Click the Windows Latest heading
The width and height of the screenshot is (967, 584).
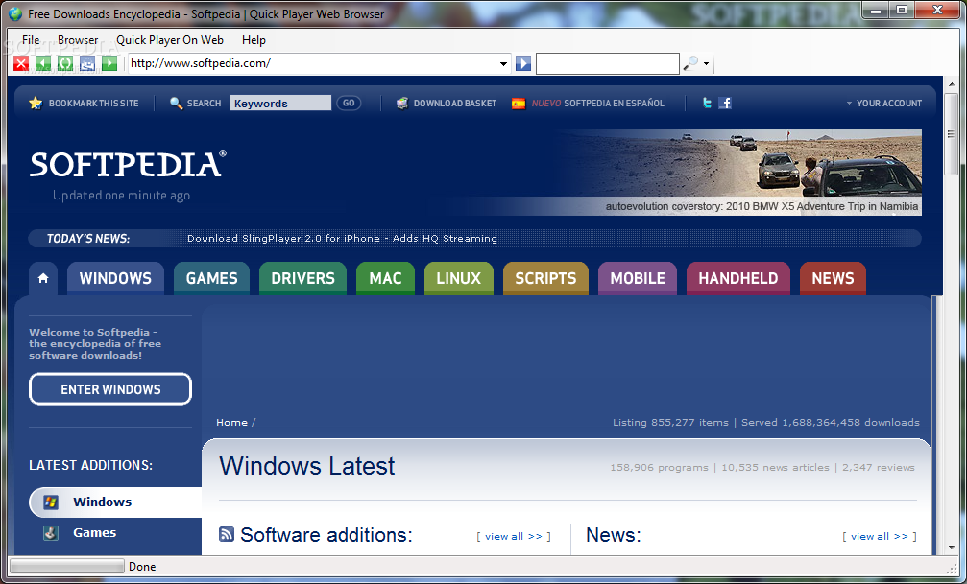click(306, 466)
